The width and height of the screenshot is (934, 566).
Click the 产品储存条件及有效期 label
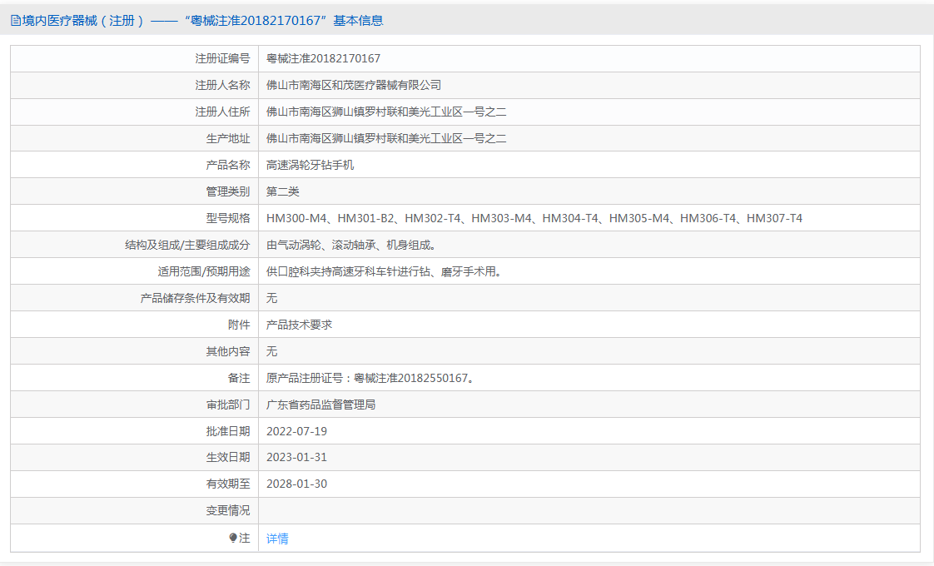click(x=196, y=298)
